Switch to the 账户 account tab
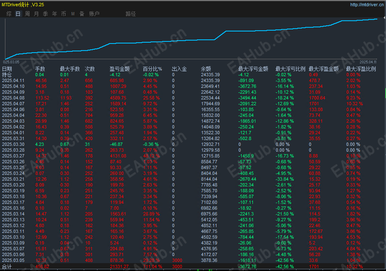The width and height of the screenshot is (386, 271). pyautogui.click(x=94, y=14)
